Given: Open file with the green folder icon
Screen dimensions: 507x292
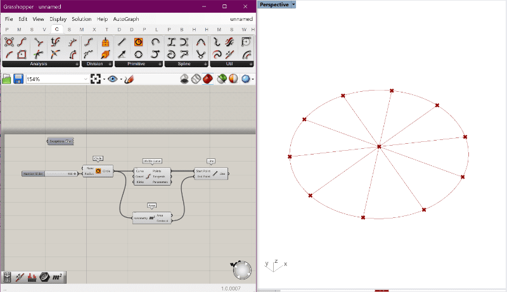Looking at the screenshot, I should click(6, 79).
